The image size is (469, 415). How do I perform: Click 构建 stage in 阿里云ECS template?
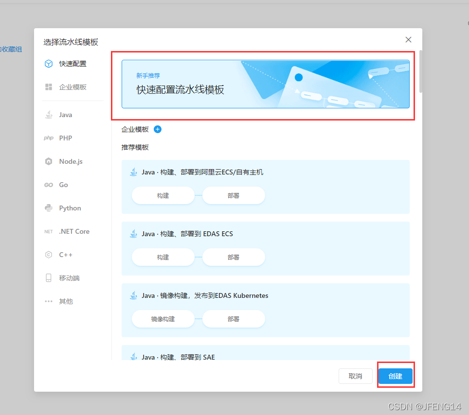163,196
